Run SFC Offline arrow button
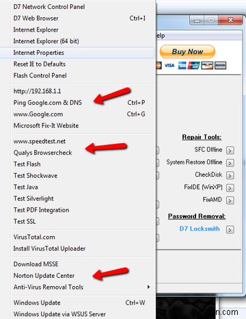Image resolution: width=246 pixels, height=319 pixels. [x=230, y=151]
